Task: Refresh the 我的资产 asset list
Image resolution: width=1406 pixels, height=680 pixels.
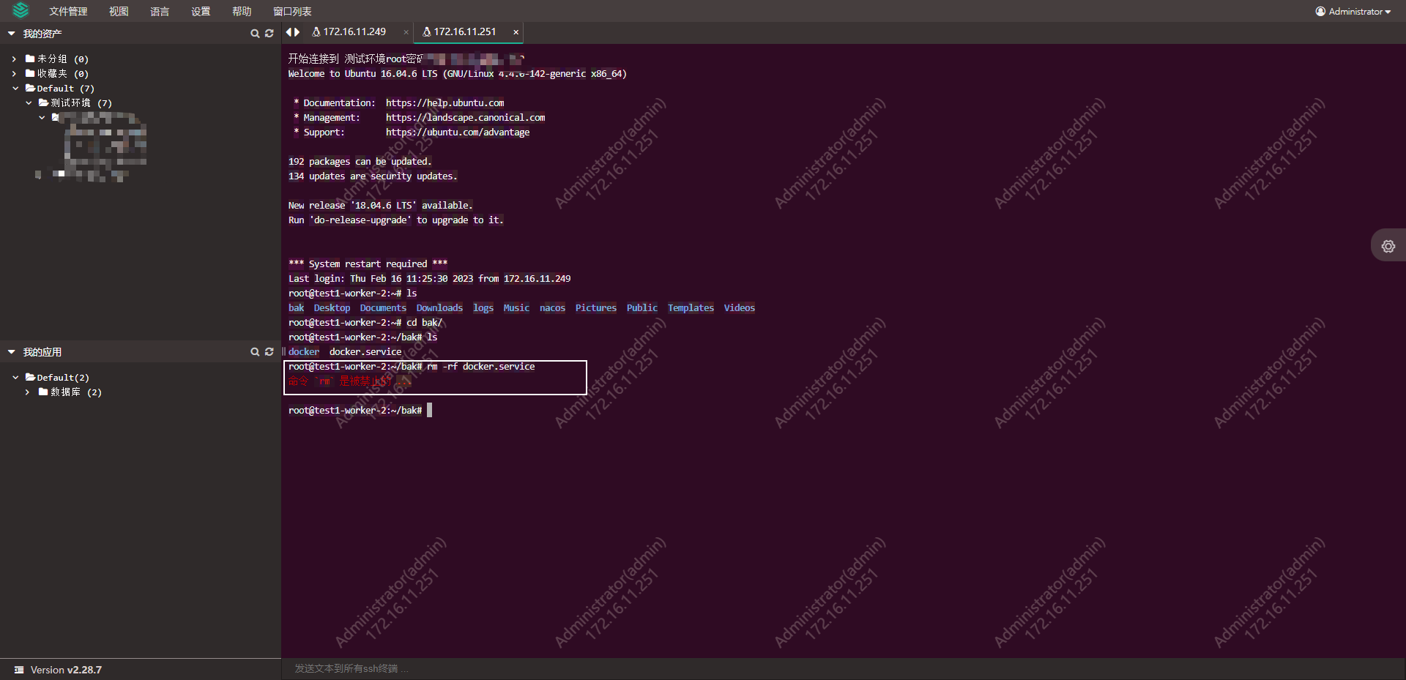Action: point(269,33)
